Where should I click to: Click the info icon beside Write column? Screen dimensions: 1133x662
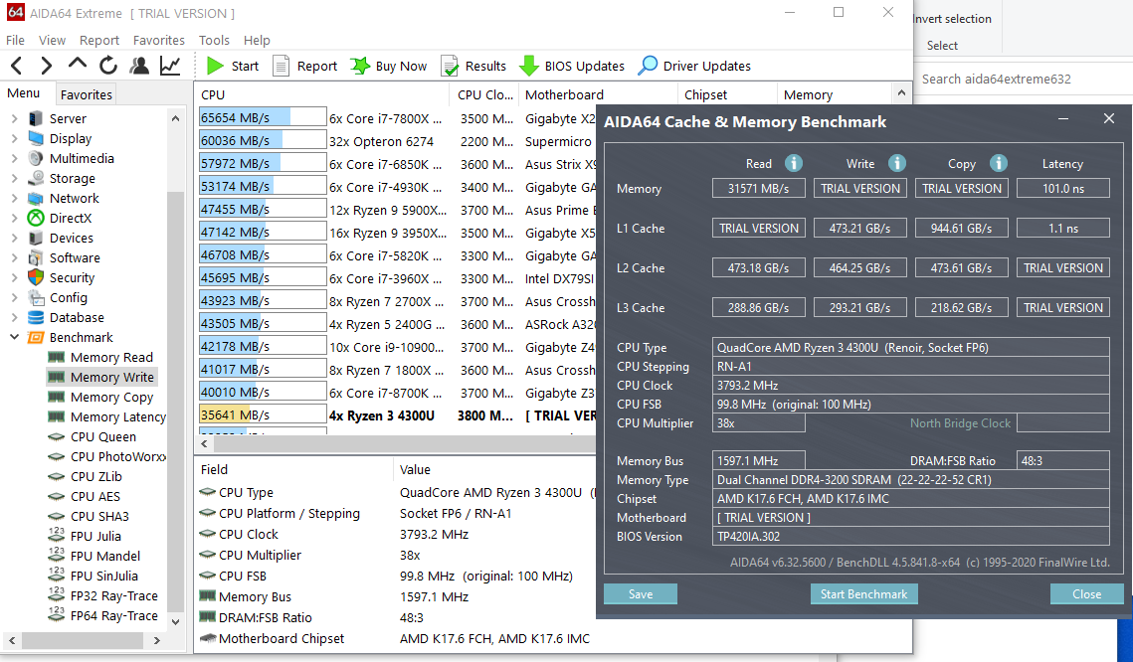pos(896,163)
